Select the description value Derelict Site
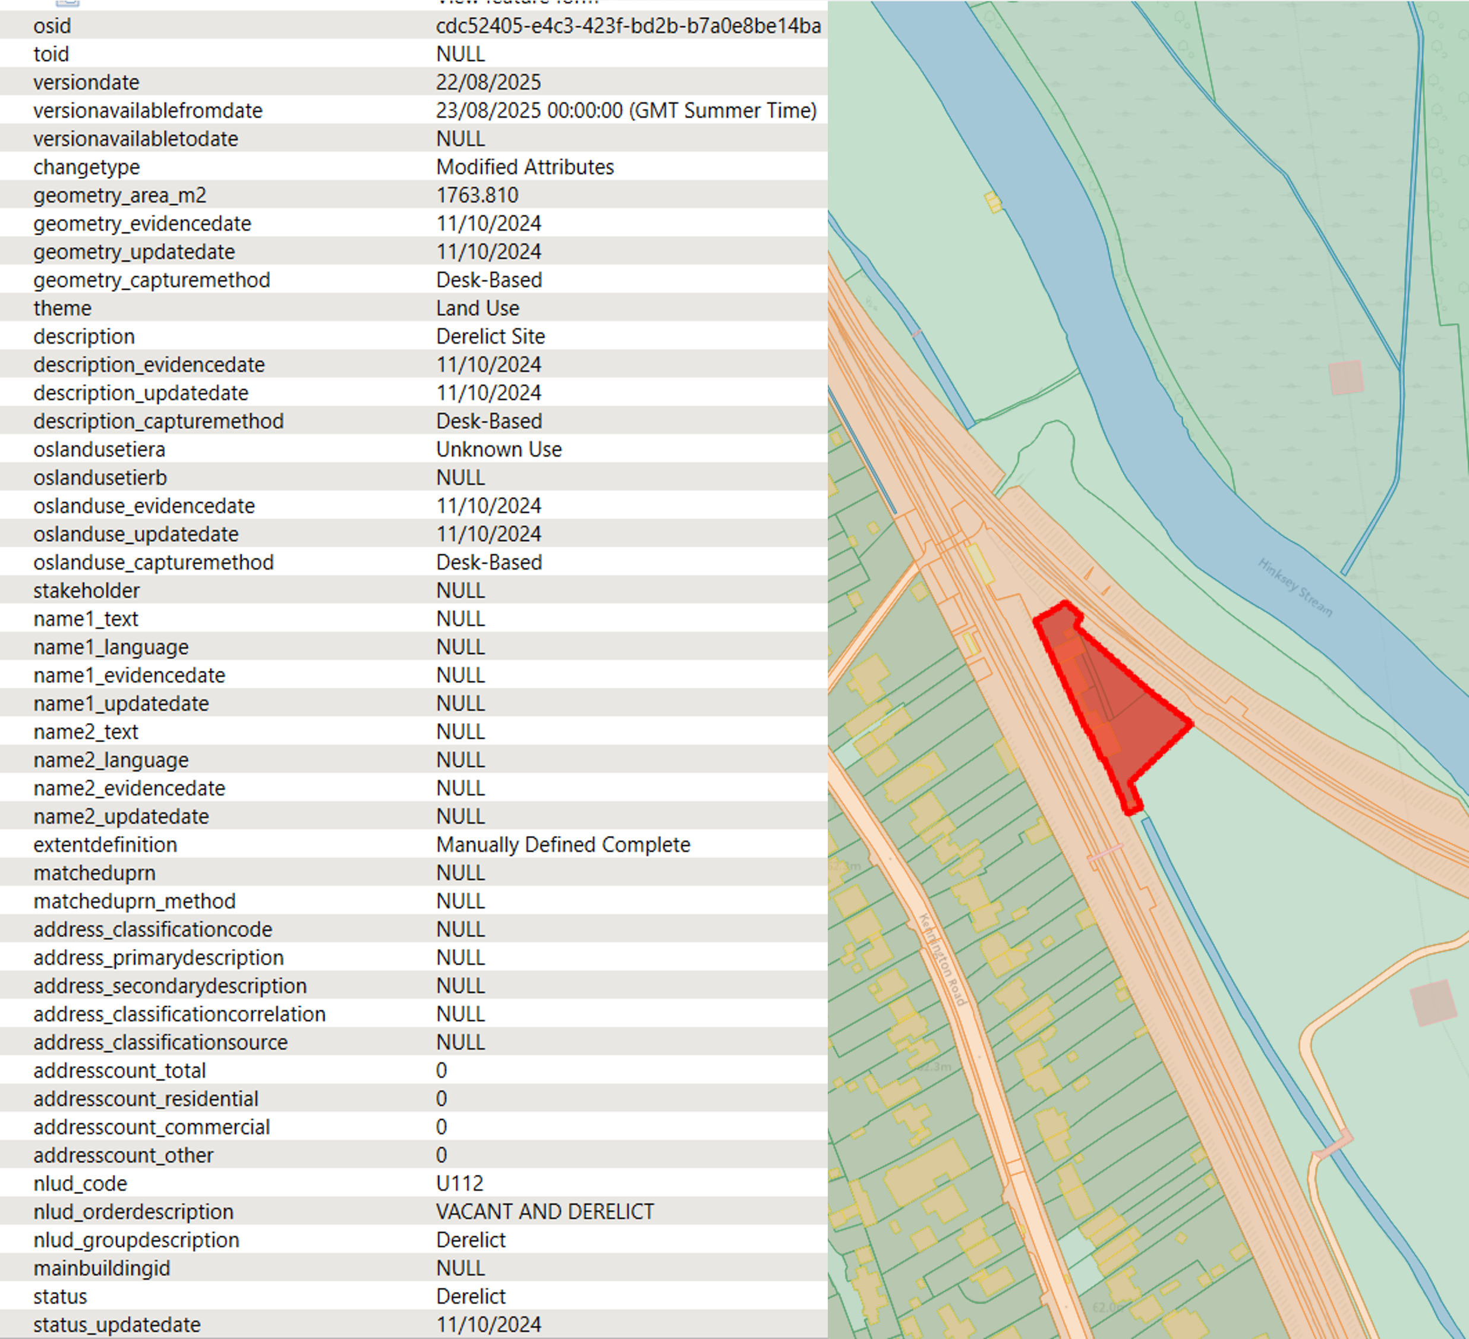Viewport: 1469px width, 1339px height. click(490, 336)
